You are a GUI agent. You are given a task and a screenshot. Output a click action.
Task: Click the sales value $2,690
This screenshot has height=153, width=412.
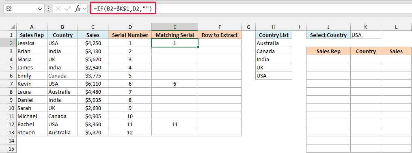(x=93, y=108)
